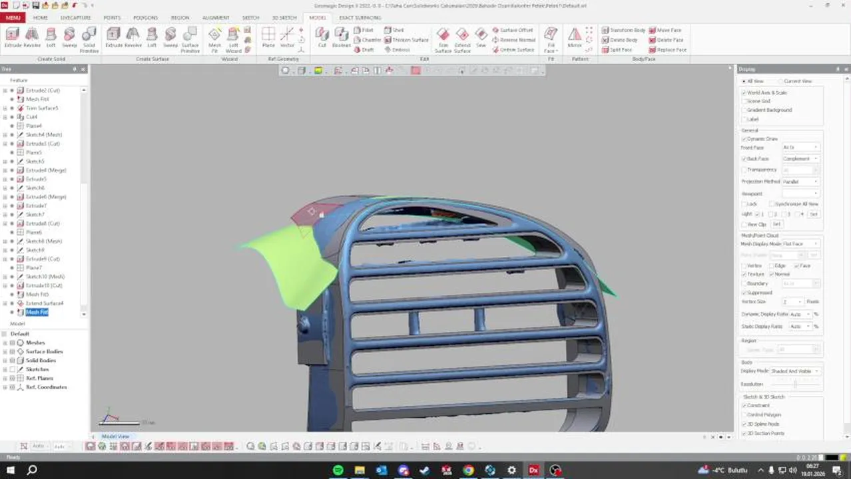
Task: Enable the Transparency checkbox
Action: (744, 170)
